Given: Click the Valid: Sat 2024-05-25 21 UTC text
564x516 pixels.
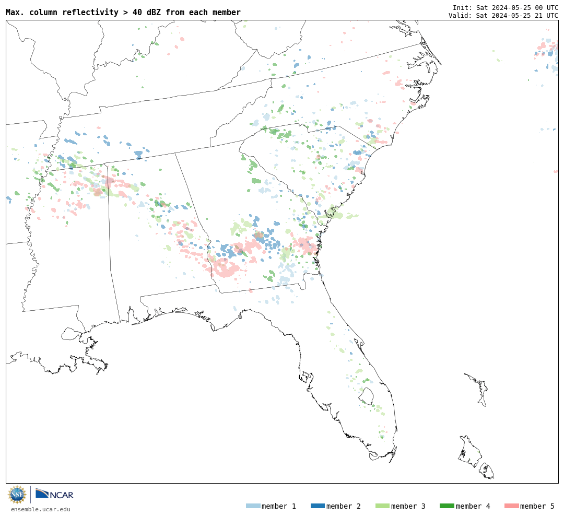Looking at the screenshot, I should coord(503,16).
